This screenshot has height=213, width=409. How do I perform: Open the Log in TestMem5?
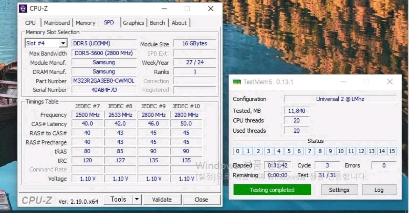(x=379, y=190)
